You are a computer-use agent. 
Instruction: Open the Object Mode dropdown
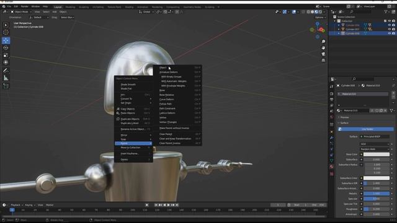pyautogui.click(x=21, y=12)
